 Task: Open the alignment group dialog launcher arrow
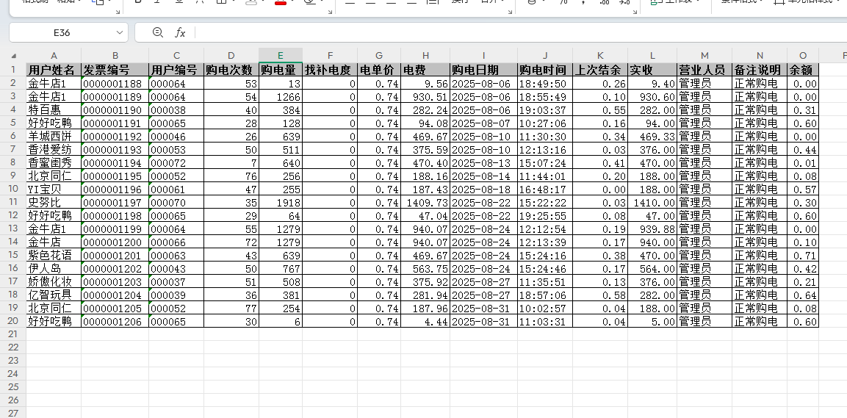pos(510,12)
